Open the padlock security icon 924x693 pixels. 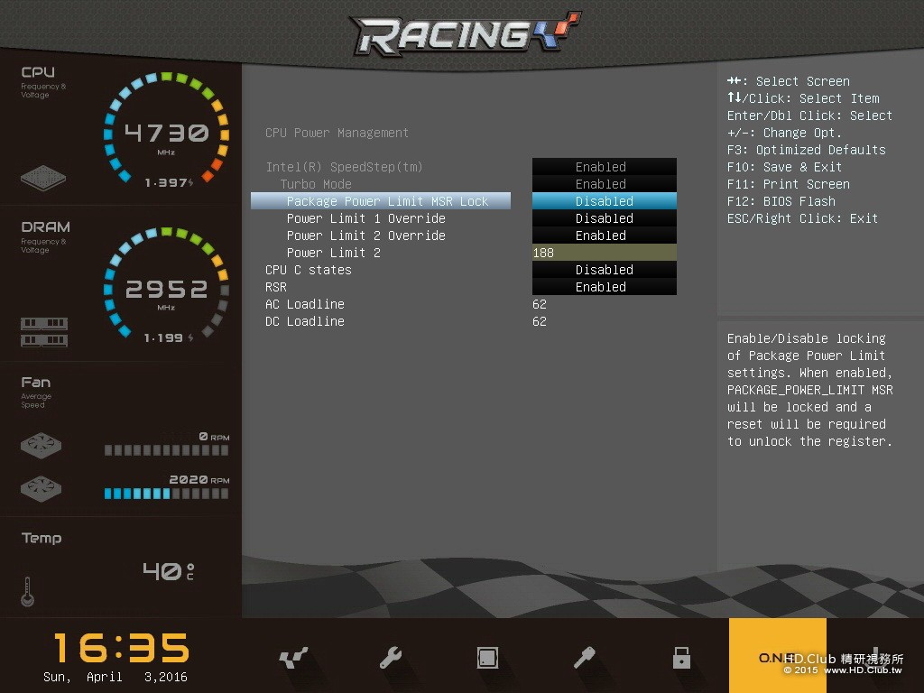coord(681,657)
